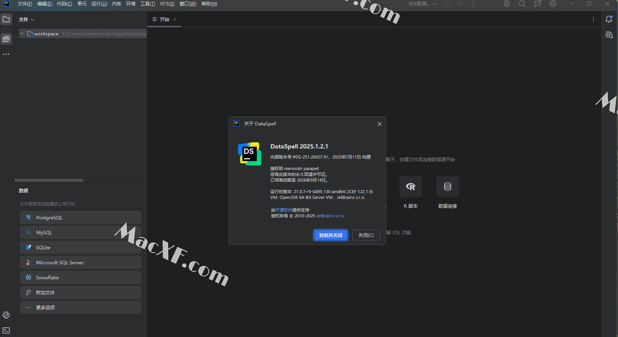Click the 附加文件 button
This screenshot has width=618, height=337.
click(x=80, y=292)
